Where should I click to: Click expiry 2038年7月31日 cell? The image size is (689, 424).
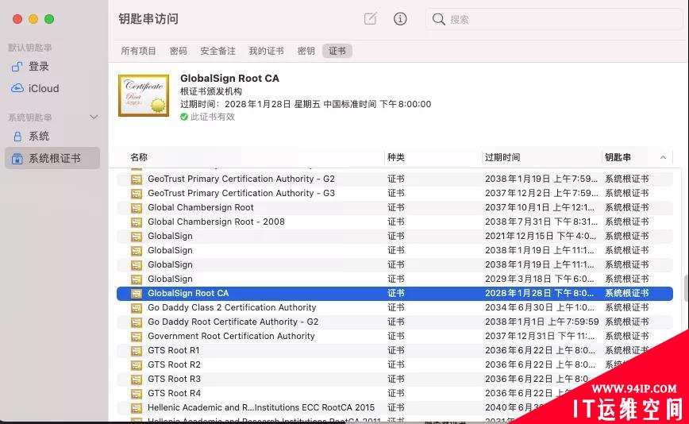coord(541,222)
